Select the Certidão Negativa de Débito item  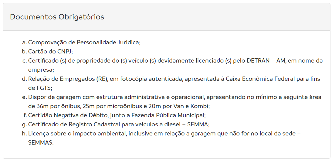117,115
